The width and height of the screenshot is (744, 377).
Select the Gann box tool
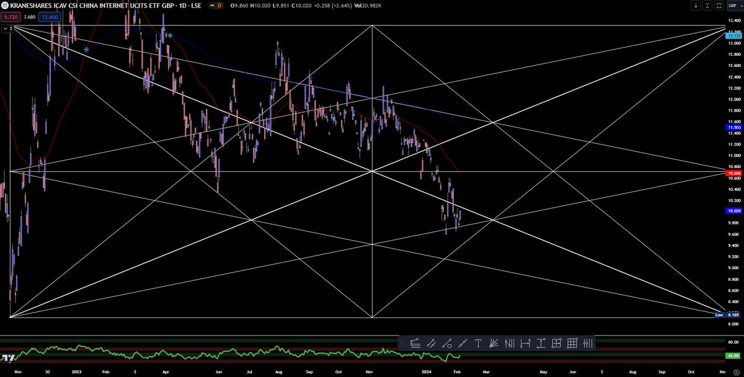556,343
